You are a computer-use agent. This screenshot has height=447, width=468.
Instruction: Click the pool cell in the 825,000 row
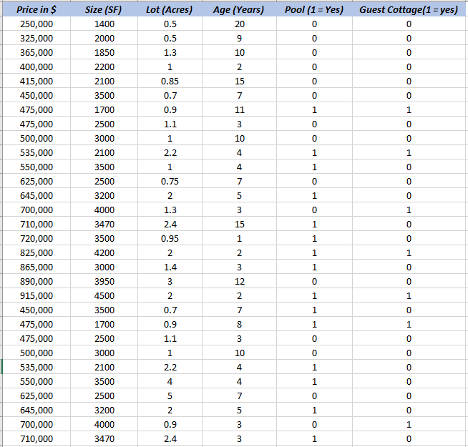[314, 252]
